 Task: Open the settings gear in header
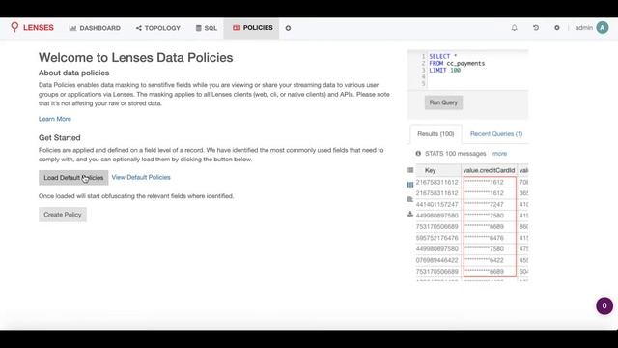(557, 28)
